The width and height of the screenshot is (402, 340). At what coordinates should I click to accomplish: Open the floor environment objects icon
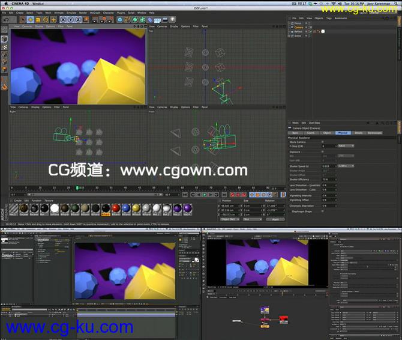pyautogui.click(x=157, y=20)
